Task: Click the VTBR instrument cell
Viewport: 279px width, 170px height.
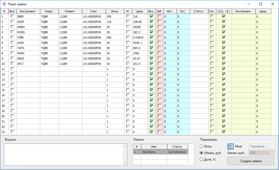Action: [28, 38]
